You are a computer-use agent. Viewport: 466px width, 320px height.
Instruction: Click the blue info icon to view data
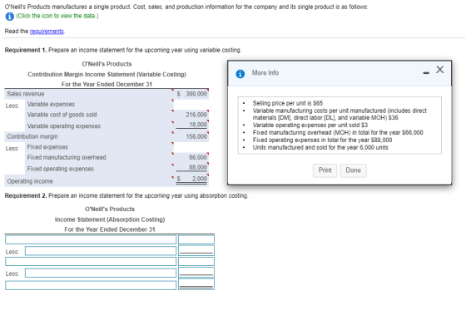pyautogui.click(x=9, y=17)
